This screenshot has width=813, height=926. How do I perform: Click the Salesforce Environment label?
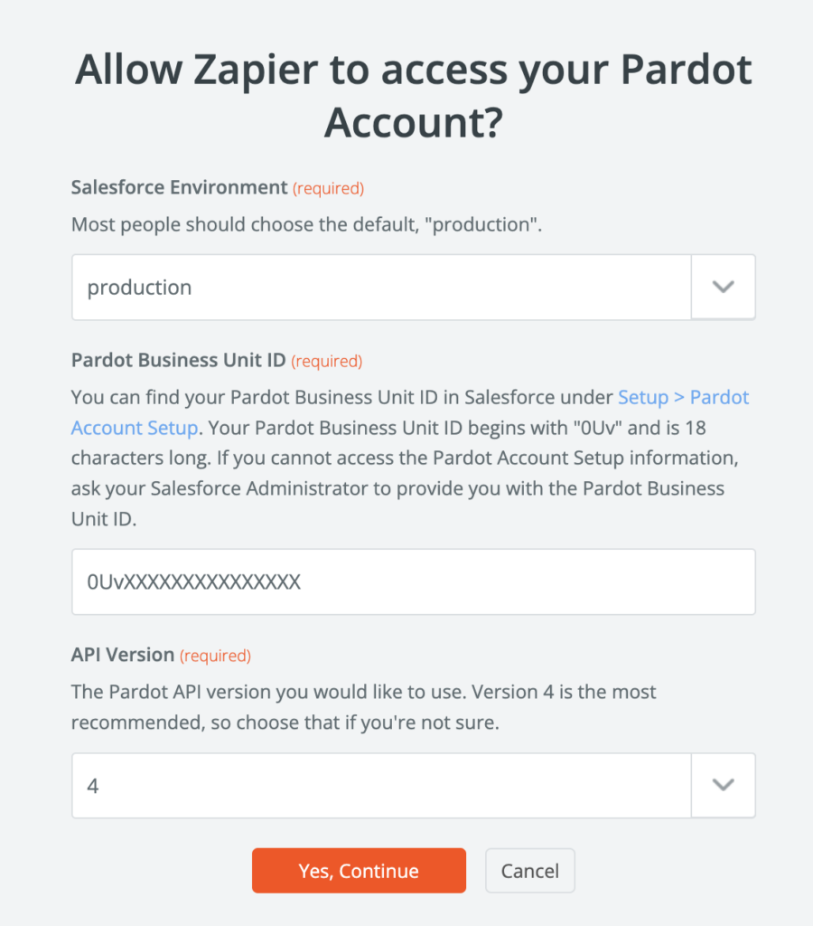[x=177, y=187]
